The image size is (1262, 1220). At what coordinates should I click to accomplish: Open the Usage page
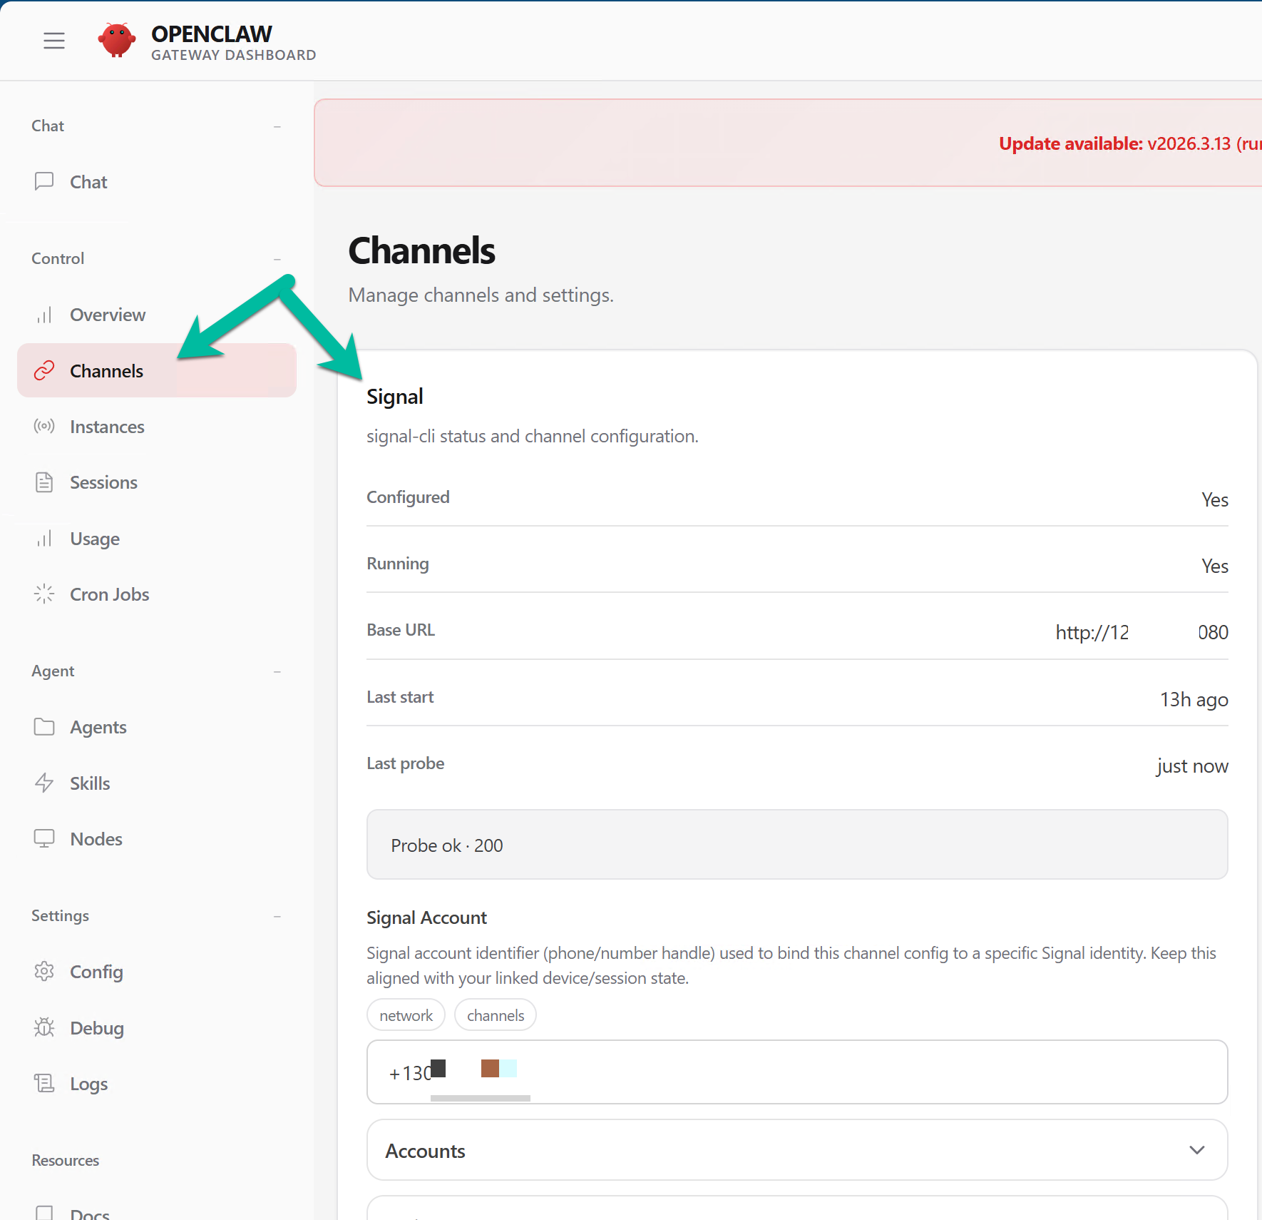click(95, 539)
